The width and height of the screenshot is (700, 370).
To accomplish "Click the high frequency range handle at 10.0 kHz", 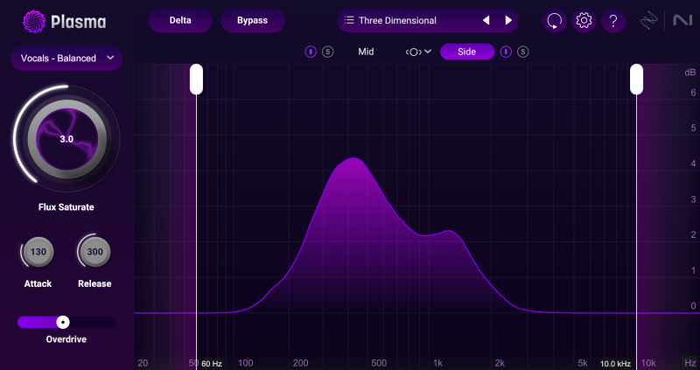I will point(637,79).
